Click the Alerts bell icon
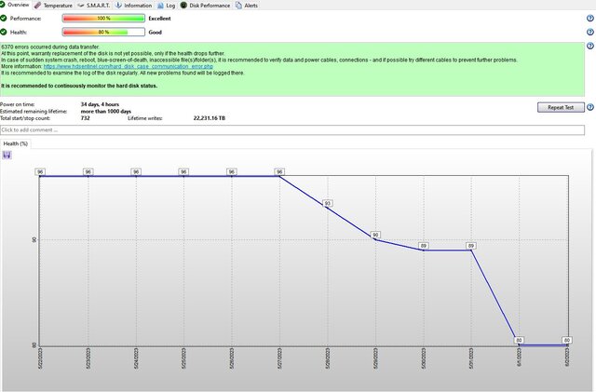Screen dimensions: 596x392 (x=237, y=5)
